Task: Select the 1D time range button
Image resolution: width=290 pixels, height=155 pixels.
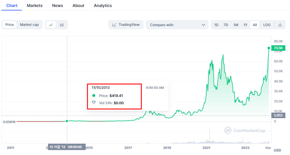Action: pyautogui.click(x=216, y=25)
